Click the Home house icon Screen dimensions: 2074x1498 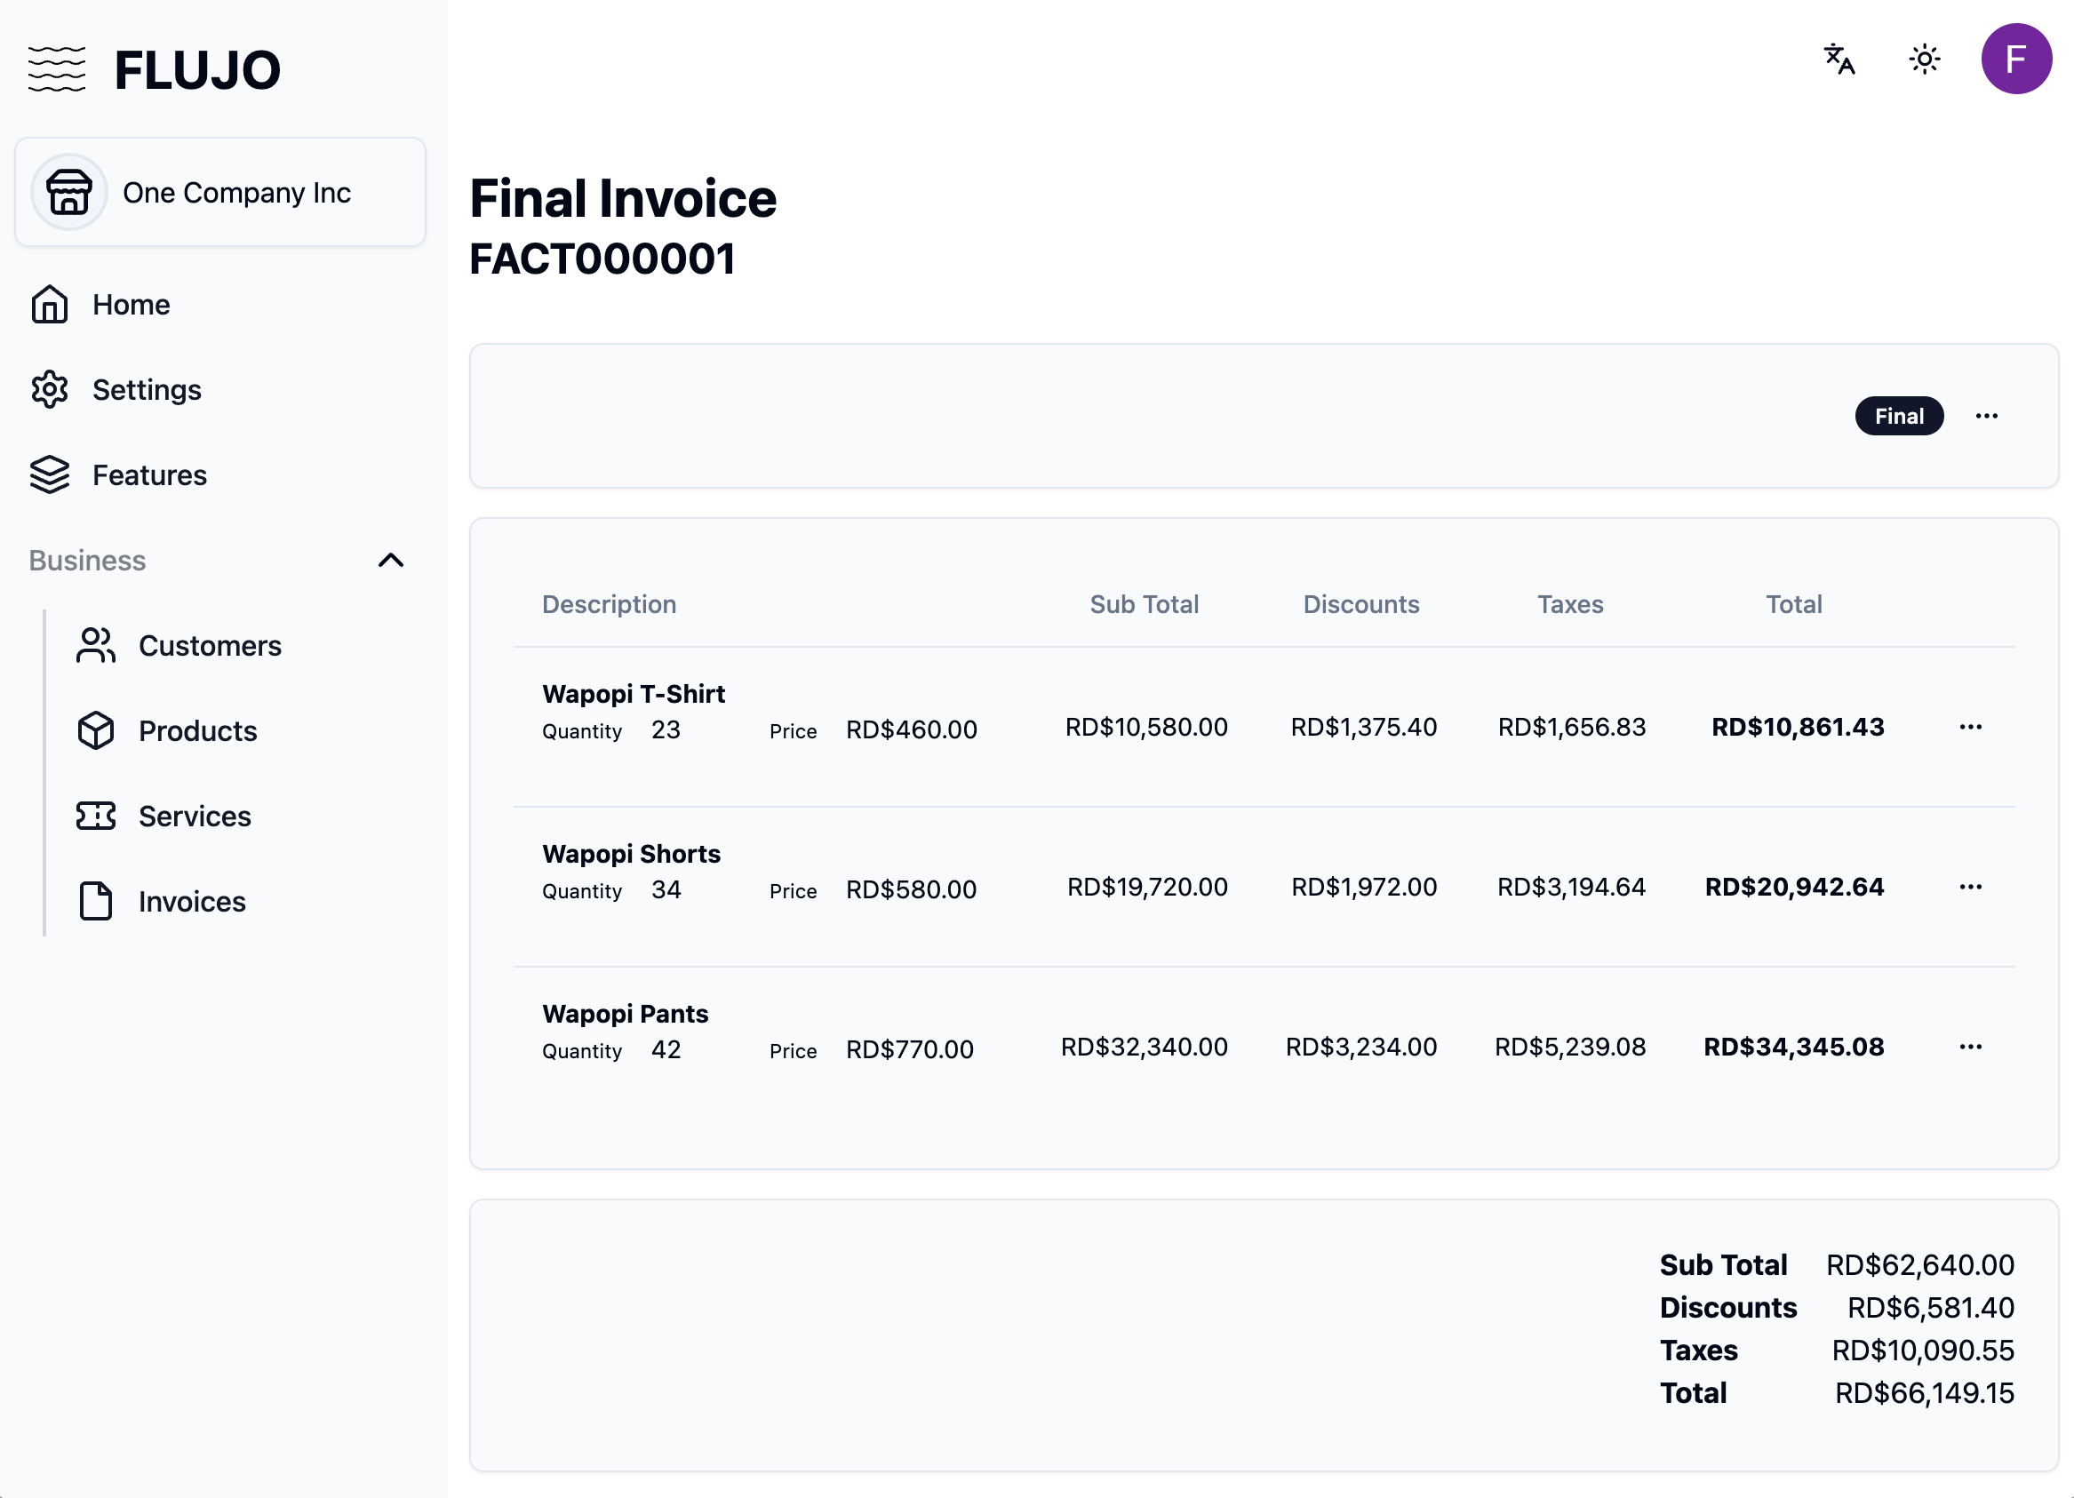[50, 305]
